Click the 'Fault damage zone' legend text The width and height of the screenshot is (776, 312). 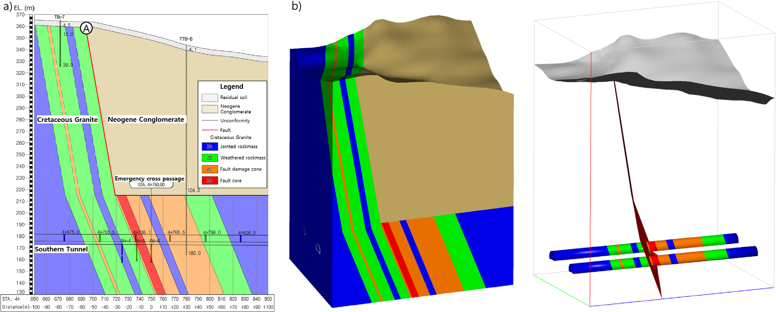point(241,169)
